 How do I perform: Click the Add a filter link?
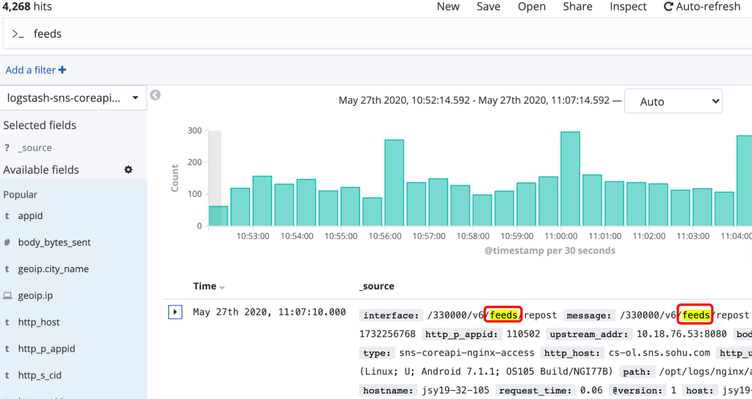(x=31, y=70)
